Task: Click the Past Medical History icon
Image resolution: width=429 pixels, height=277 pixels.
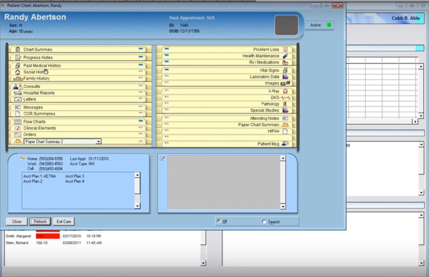Action: tap(18, 66)
